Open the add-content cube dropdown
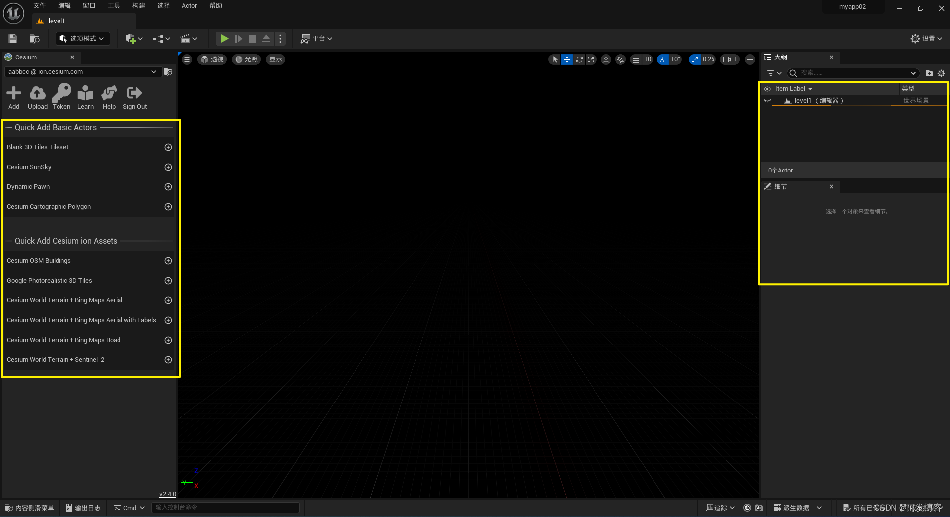Viewport: 950px width, 517px height. pos(134,39)
